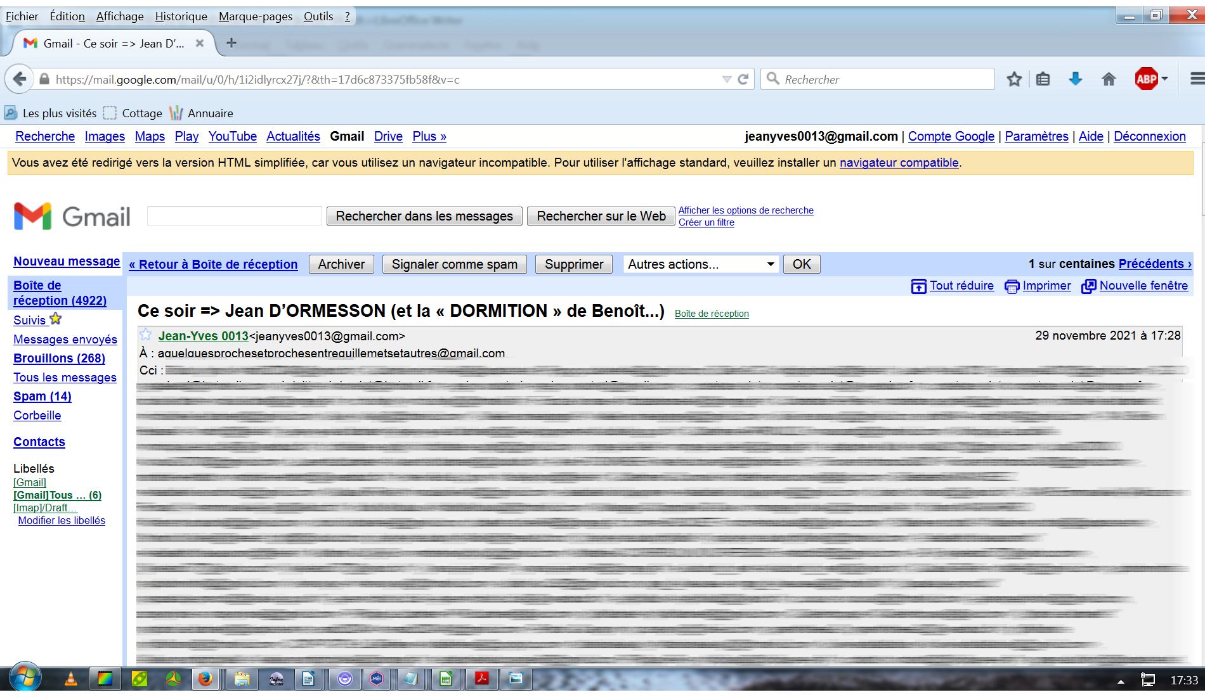Open the ABP dropdown arrow

click(1164, 79)
